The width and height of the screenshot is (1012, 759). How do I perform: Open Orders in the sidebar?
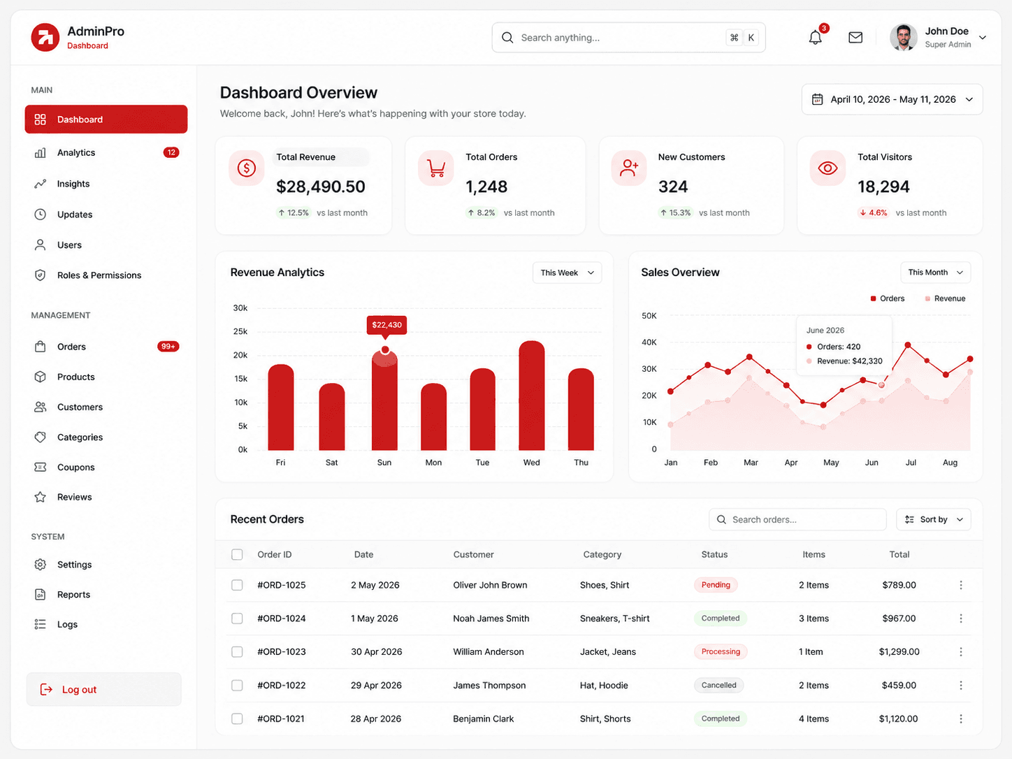(x=106, y=347)
